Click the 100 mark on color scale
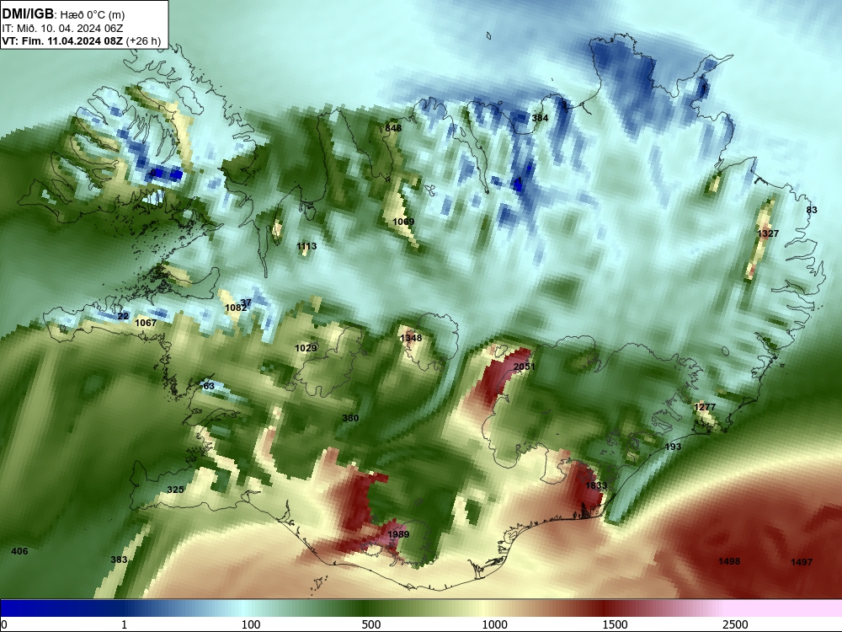This screenshot has height=632, width=842. (251, 624)
